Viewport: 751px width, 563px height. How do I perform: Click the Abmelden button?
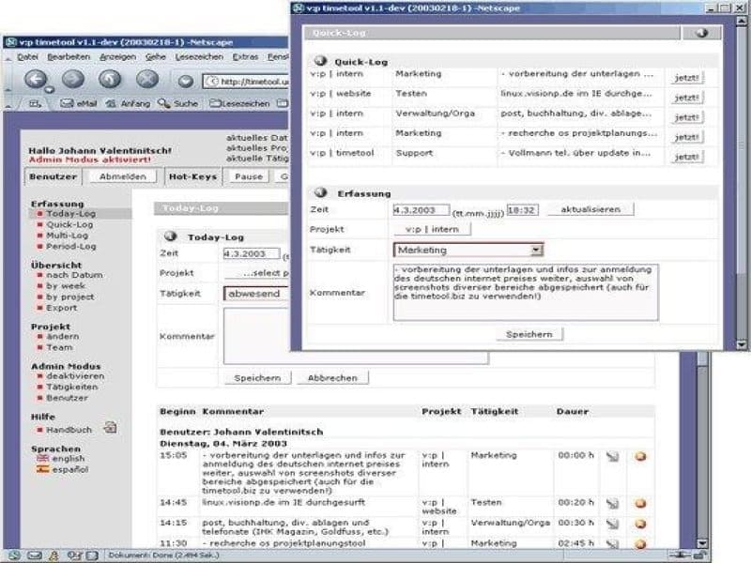[x=122, y=176]
